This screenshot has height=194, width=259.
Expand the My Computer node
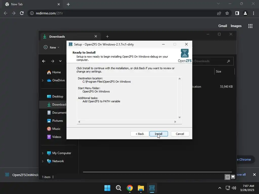click(42, 153)
